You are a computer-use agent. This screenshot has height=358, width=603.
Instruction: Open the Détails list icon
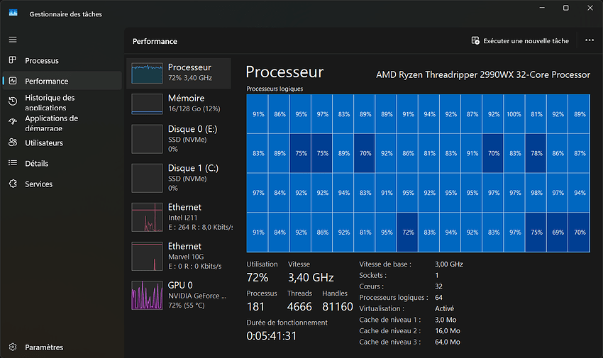tap(13, 163)
